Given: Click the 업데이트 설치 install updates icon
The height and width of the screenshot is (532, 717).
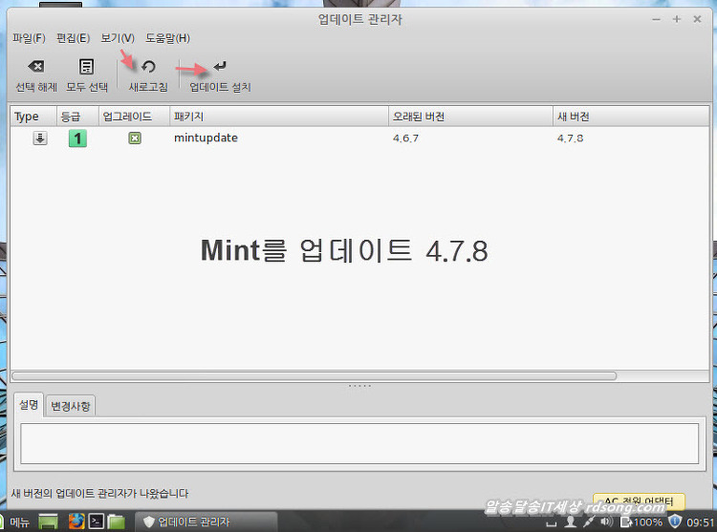Looking at the screenshot, I should (x=220, y=67).
